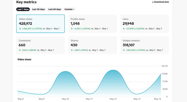The image size is (187, 102).
Task: Click the green arrow in Video views card
Action: coord(20,29)
